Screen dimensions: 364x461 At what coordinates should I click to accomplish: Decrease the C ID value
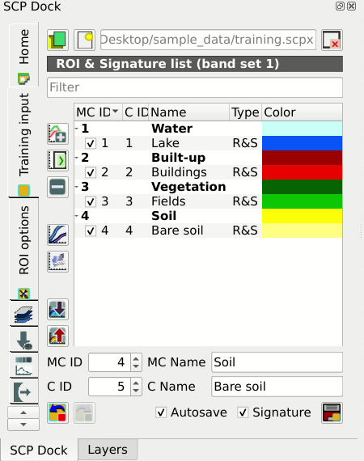(x=136, y=391)
